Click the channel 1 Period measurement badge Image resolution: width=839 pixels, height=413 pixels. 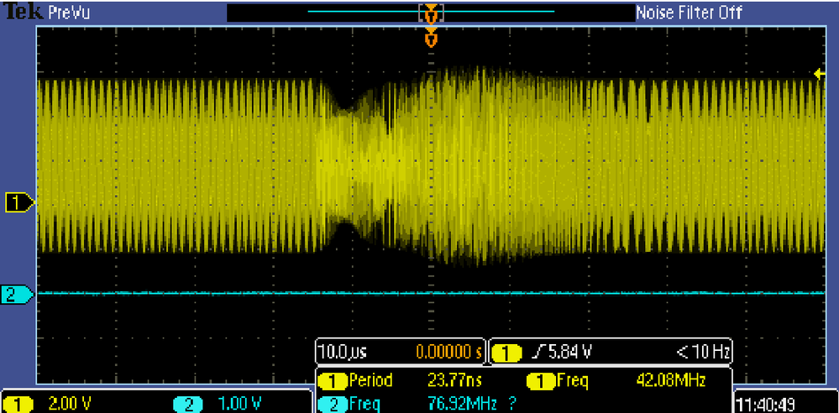[332, 381]
